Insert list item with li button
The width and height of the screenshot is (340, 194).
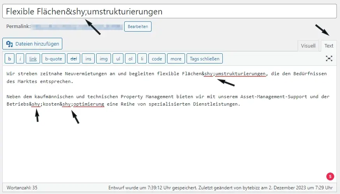tap(142, 58)
